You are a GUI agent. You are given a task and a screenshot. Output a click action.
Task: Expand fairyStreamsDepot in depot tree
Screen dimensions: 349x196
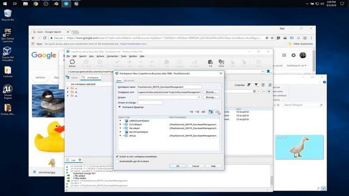tap(121, 132)
